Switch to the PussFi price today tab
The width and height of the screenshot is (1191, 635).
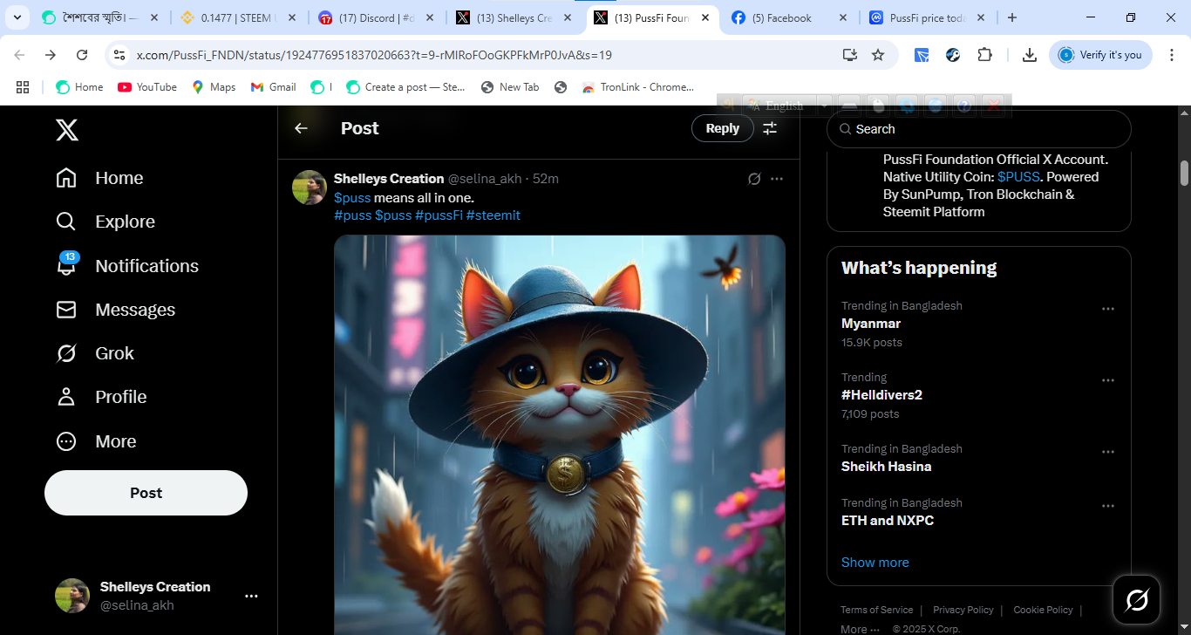(x=928, y=17)
